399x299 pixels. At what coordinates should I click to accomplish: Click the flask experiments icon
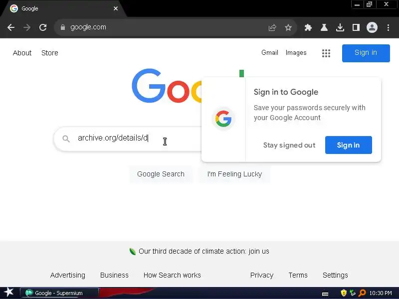click(x=324, y=27)
